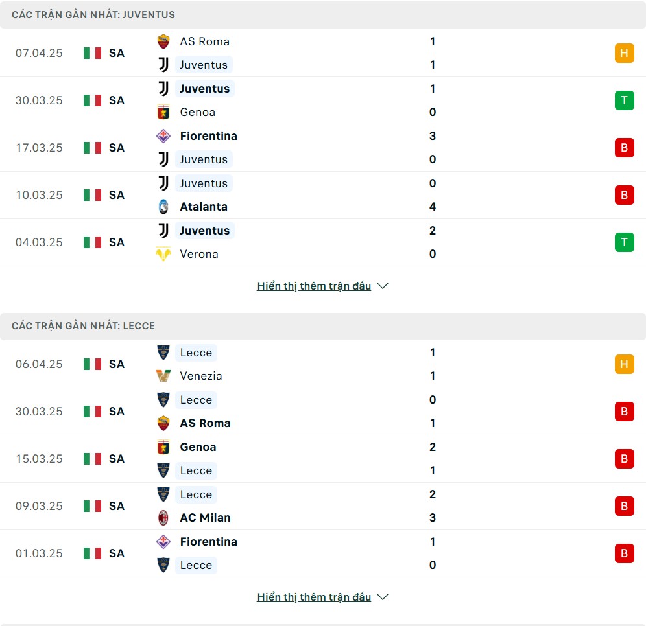
Task: Click the red B badge for Fiorentina–Juventus 3-0
Action: point(624,148)
